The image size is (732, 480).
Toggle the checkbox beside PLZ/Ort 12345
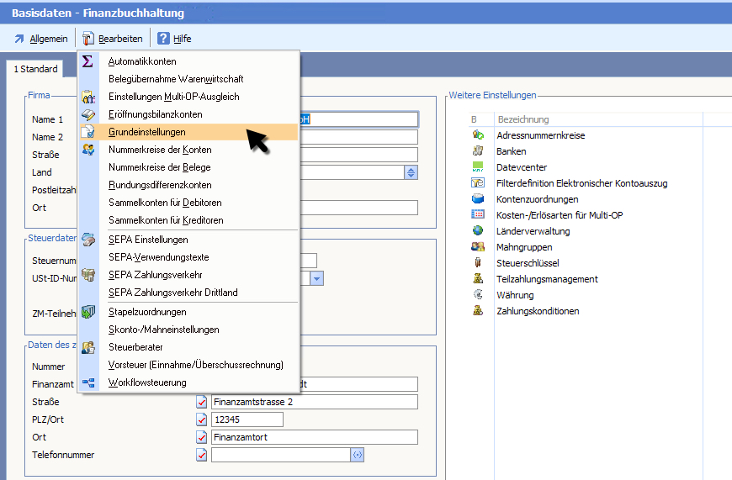point(202,419)
